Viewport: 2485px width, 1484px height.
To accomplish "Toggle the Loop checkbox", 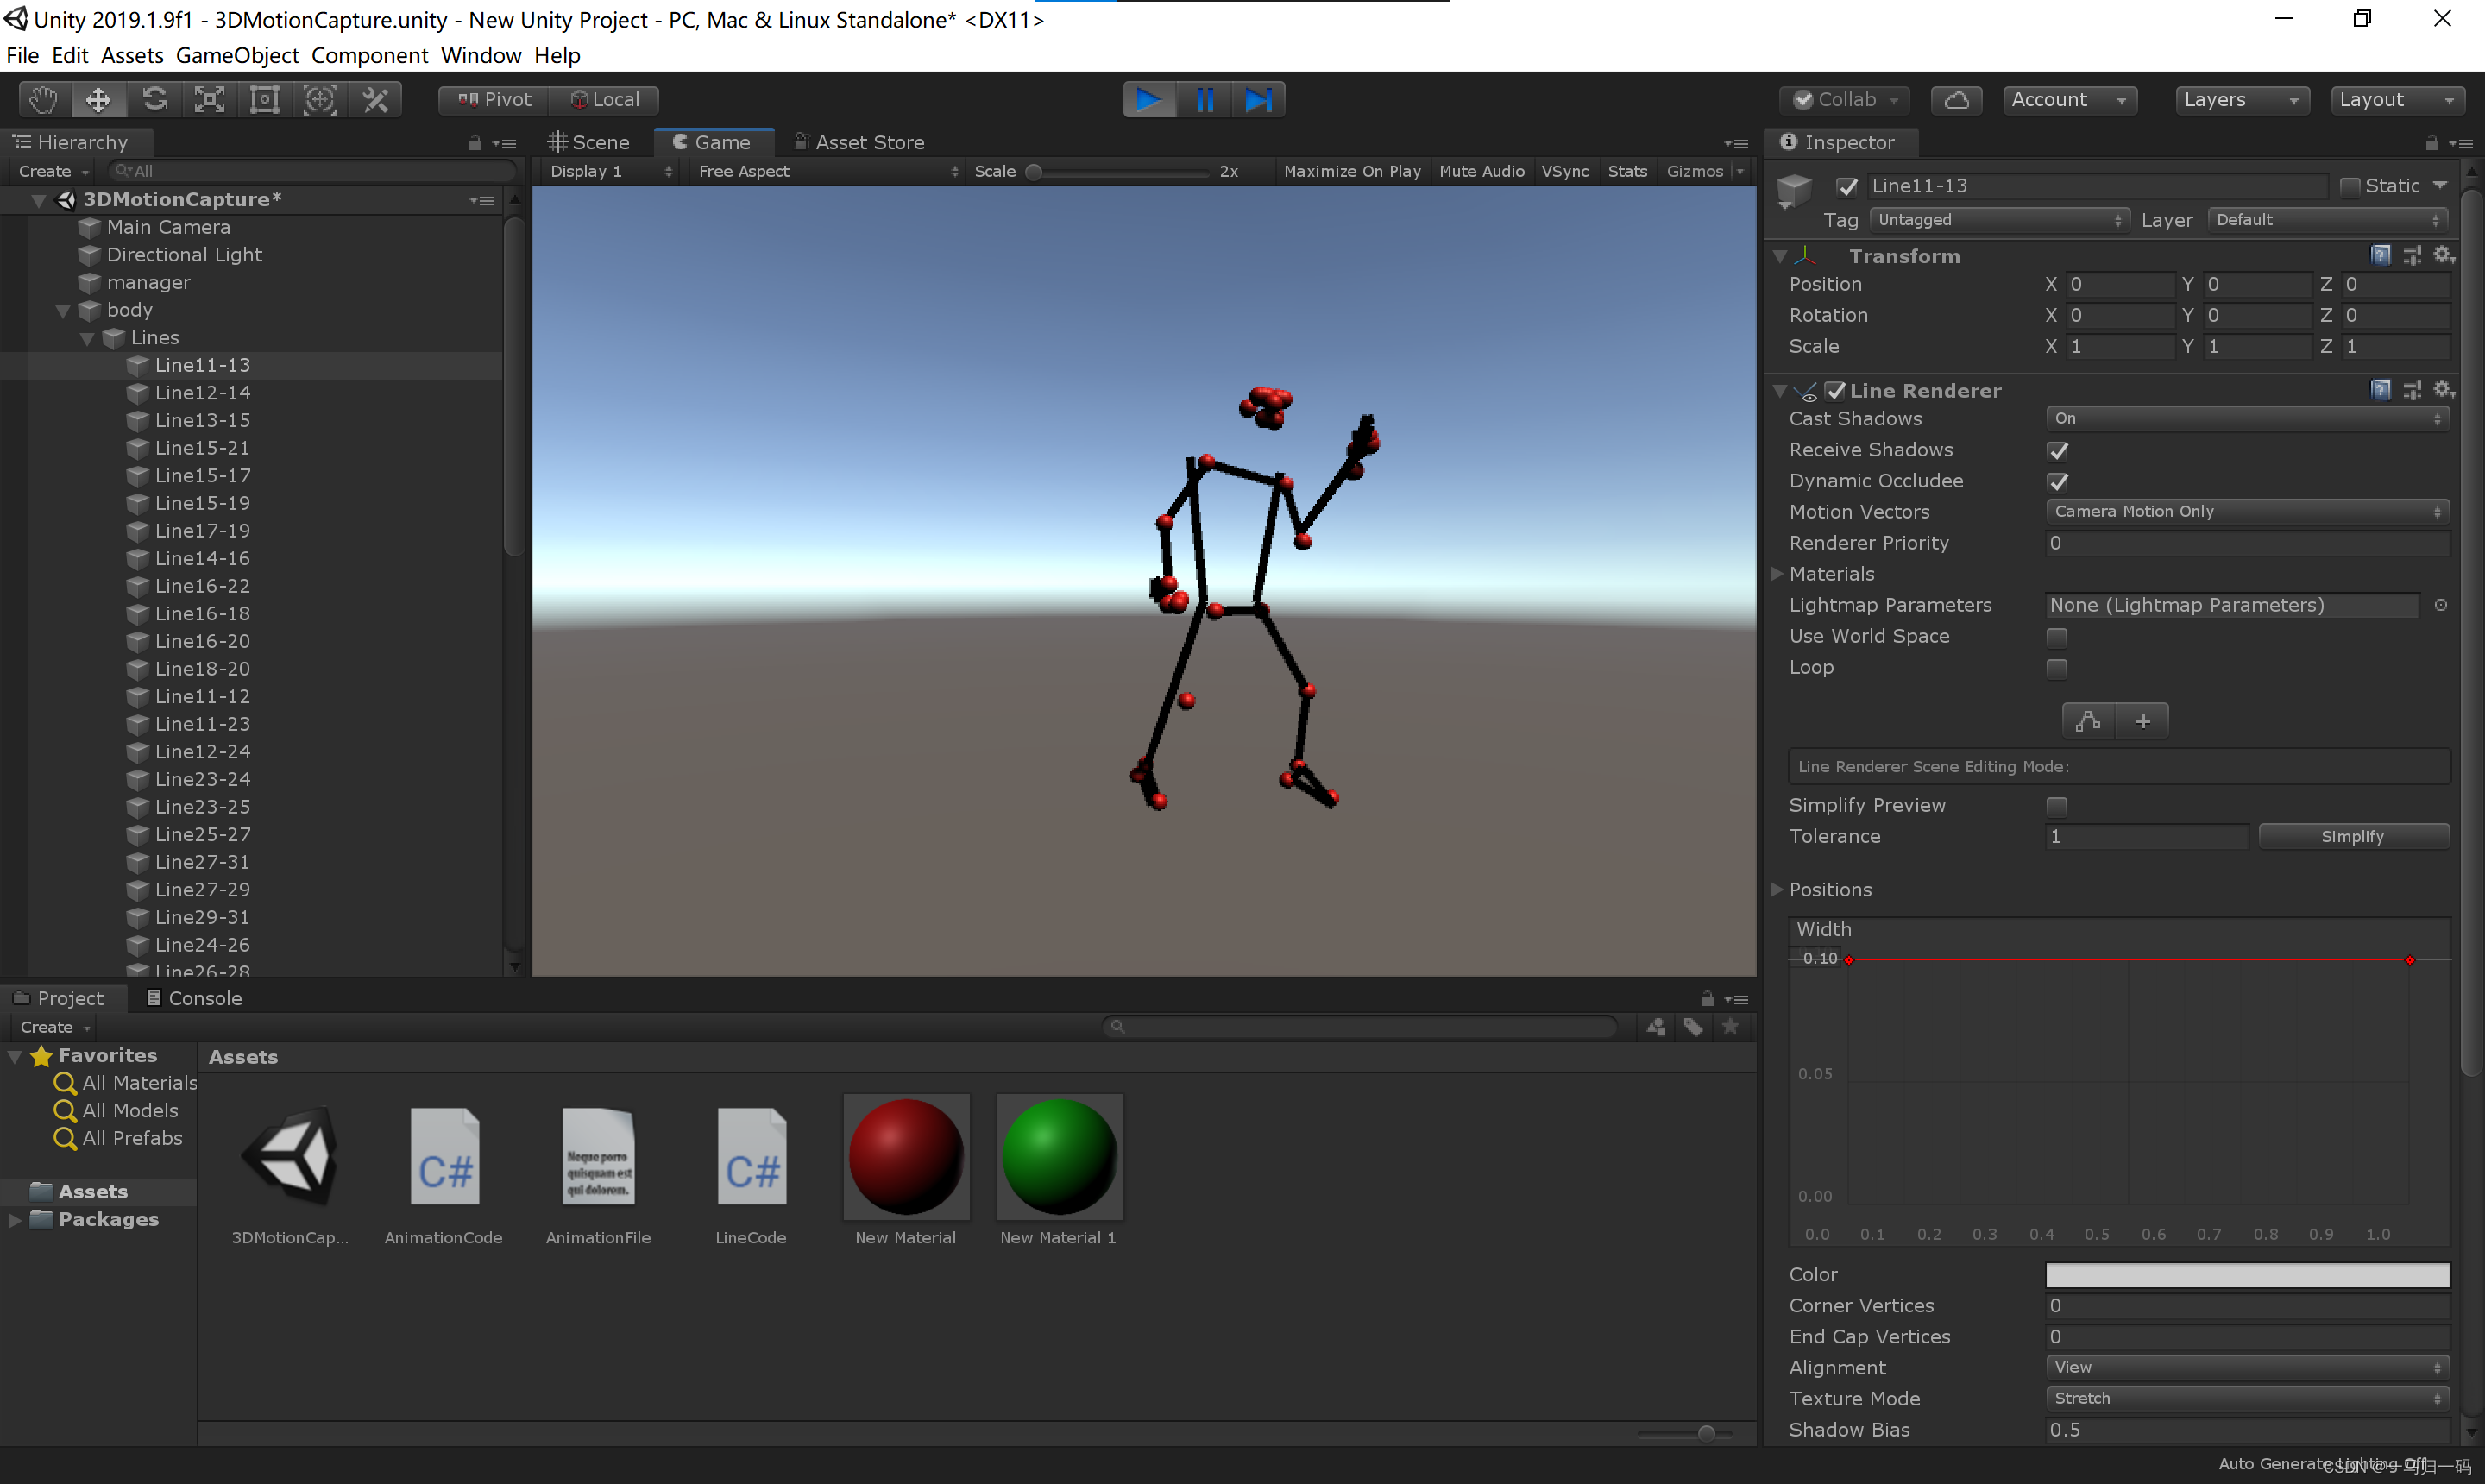I will point(2056,668).
